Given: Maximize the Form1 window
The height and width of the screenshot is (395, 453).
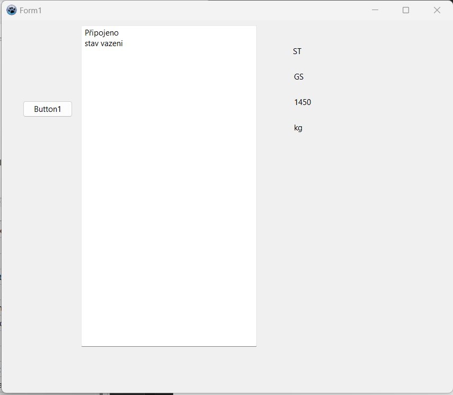Looking at the screenshot, I should pos(406,10).
